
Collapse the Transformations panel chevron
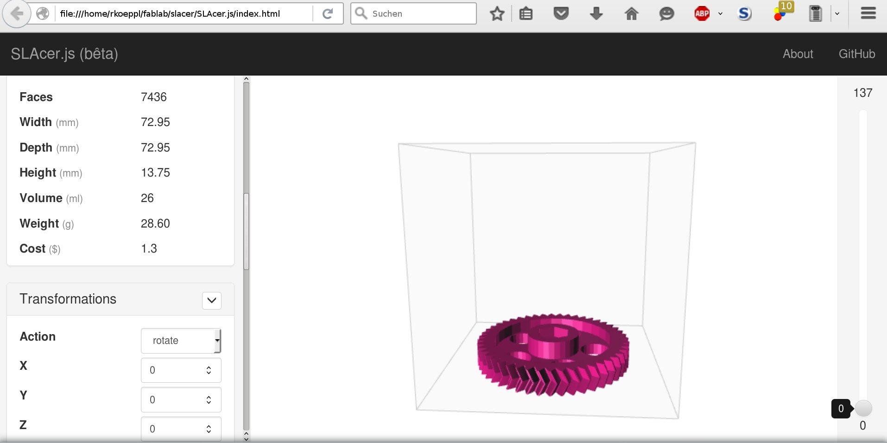(212, 300)
